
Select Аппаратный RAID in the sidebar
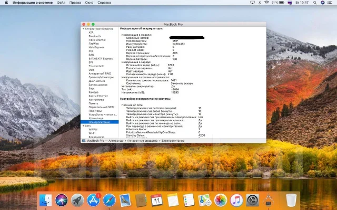(x=100, y=73)
